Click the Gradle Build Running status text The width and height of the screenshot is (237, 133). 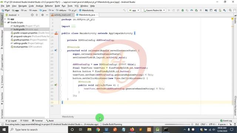(x=112, y=124)
